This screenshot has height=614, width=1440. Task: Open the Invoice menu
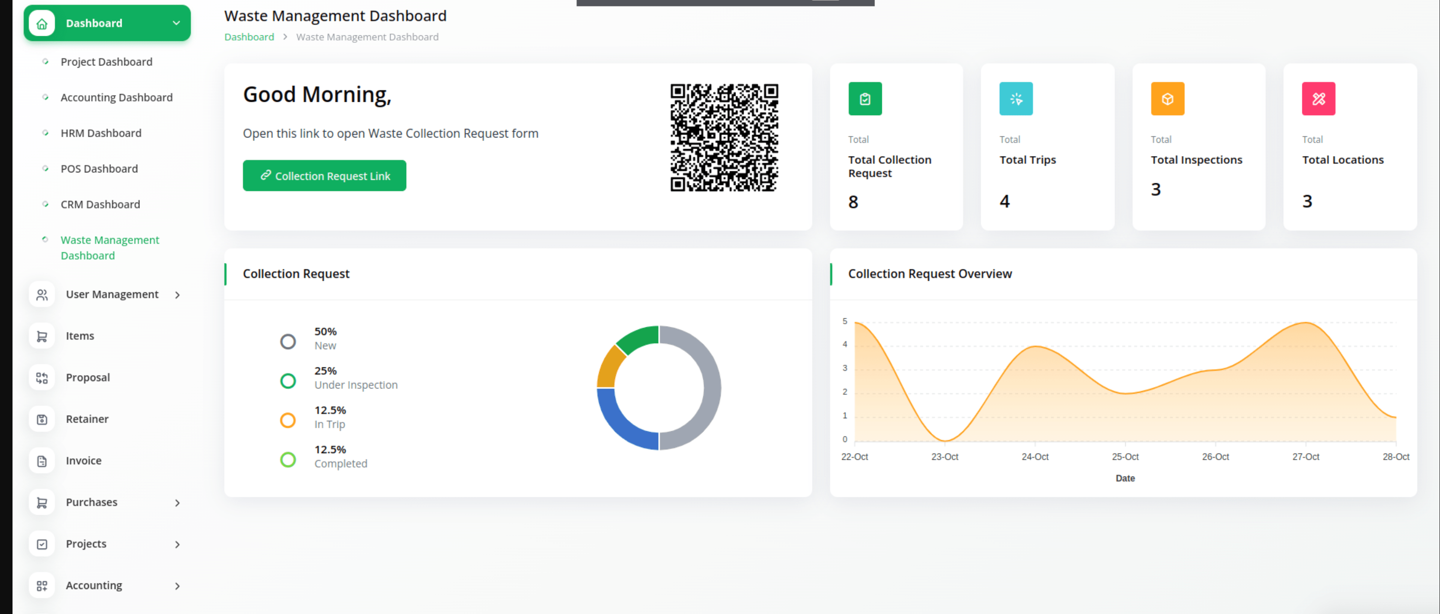point(84,461)
